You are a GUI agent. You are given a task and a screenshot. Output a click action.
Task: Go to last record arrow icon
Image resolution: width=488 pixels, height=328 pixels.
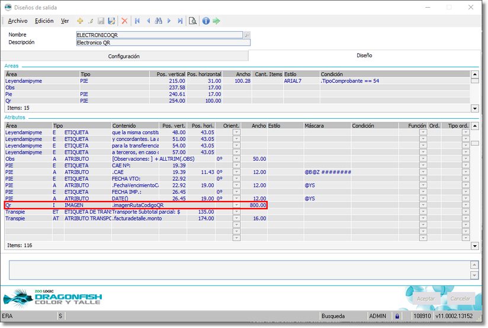coord(180,21)
